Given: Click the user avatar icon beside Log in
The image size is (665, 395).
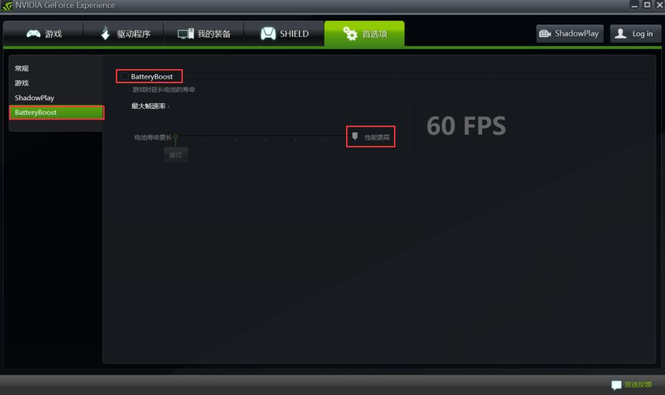Looking at the screenshot, I should pyautogui.click(x=621, y=33).
